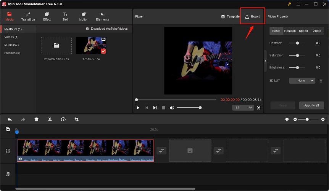Adjust the Contrast slider handle

tap(297, 43)
